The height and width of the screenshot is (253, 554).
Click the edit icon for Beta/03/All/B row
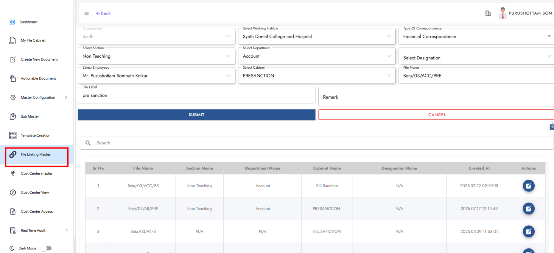(528, 232)
